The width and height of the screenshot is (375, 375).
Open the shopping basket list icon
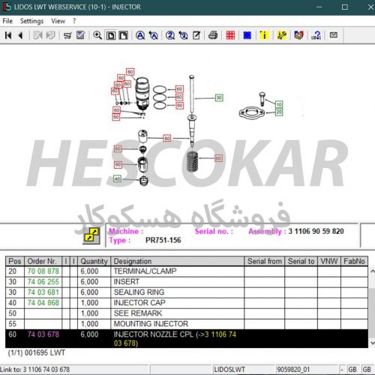pos(67,35)
